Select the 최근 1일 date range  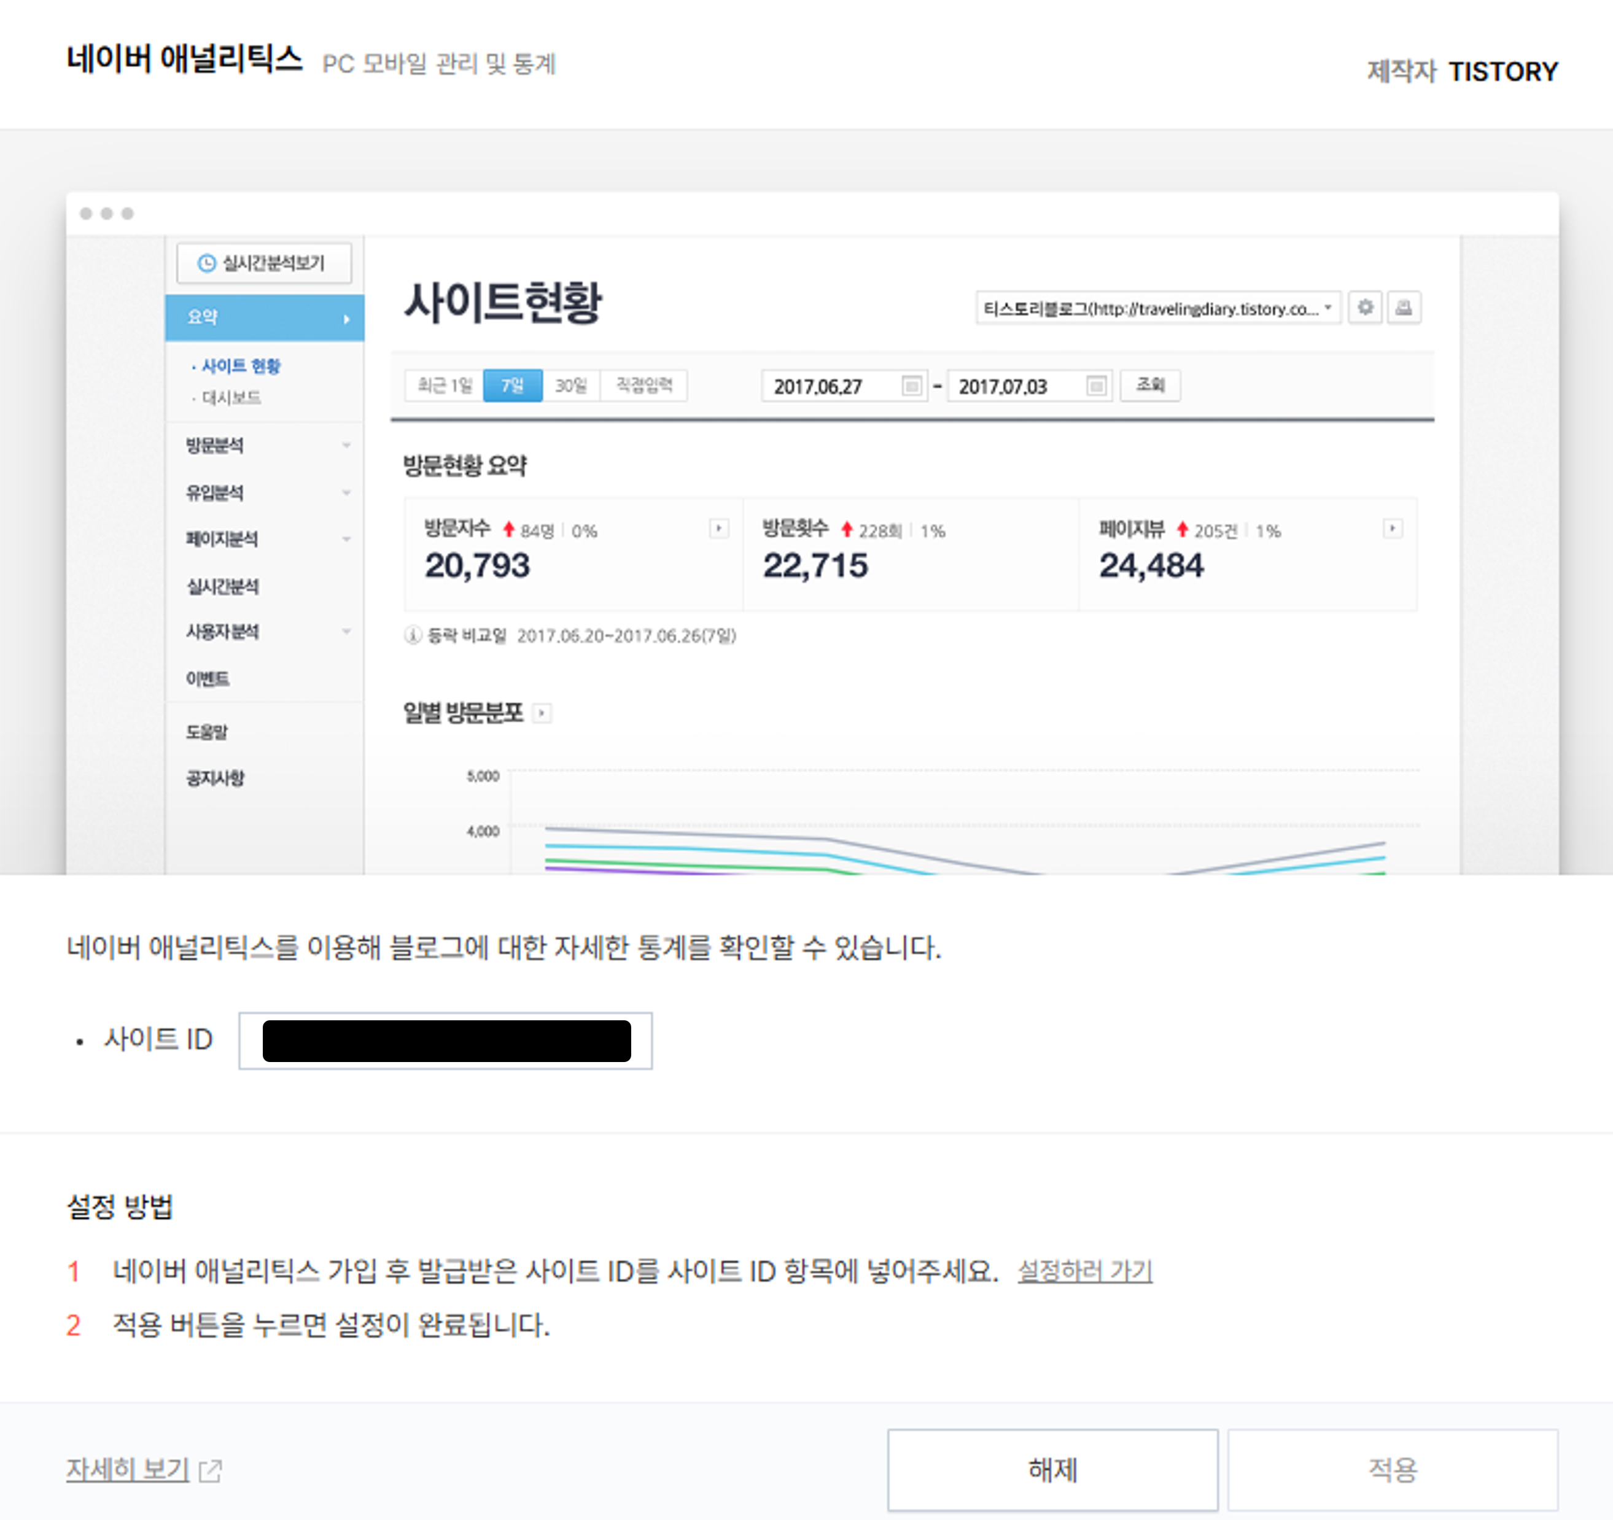(445, 386)
